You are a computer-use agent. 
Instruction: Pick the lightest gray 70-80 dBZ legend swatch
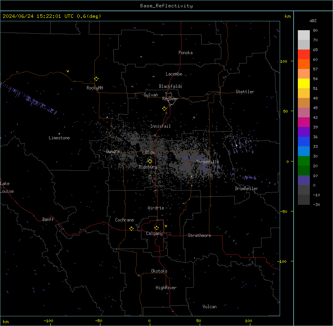[304, 35]
